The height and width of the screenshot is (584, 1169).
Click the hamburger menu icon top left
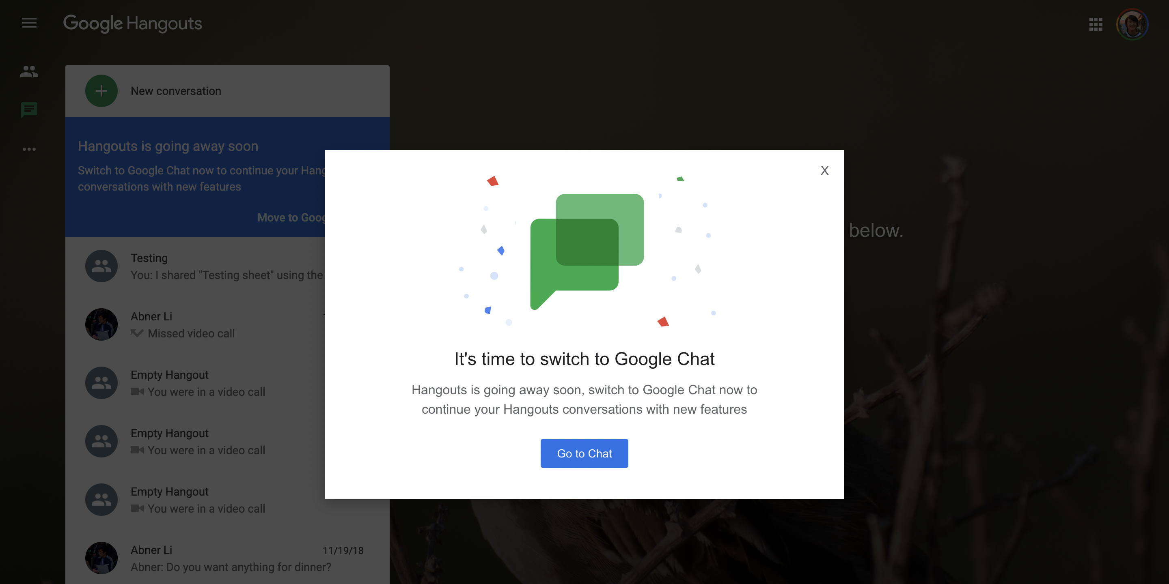pyautogui.click(x=29, y=23)
